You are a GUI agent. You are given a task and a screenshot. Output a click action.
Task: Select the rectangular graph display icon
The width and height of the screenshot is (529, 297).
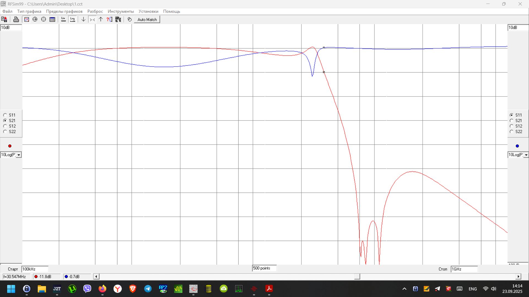pos(26,20)
